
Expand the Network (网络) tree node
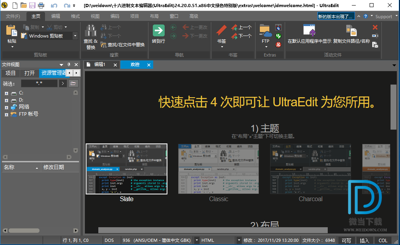point(6,107)
